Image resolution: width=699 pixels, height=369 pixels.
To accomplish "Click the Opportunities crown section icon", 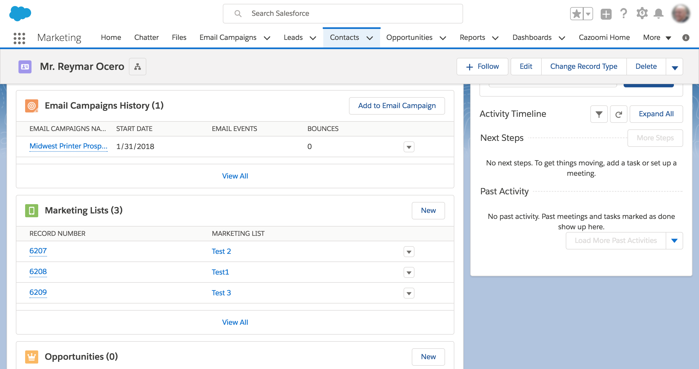I will (32, 357).
